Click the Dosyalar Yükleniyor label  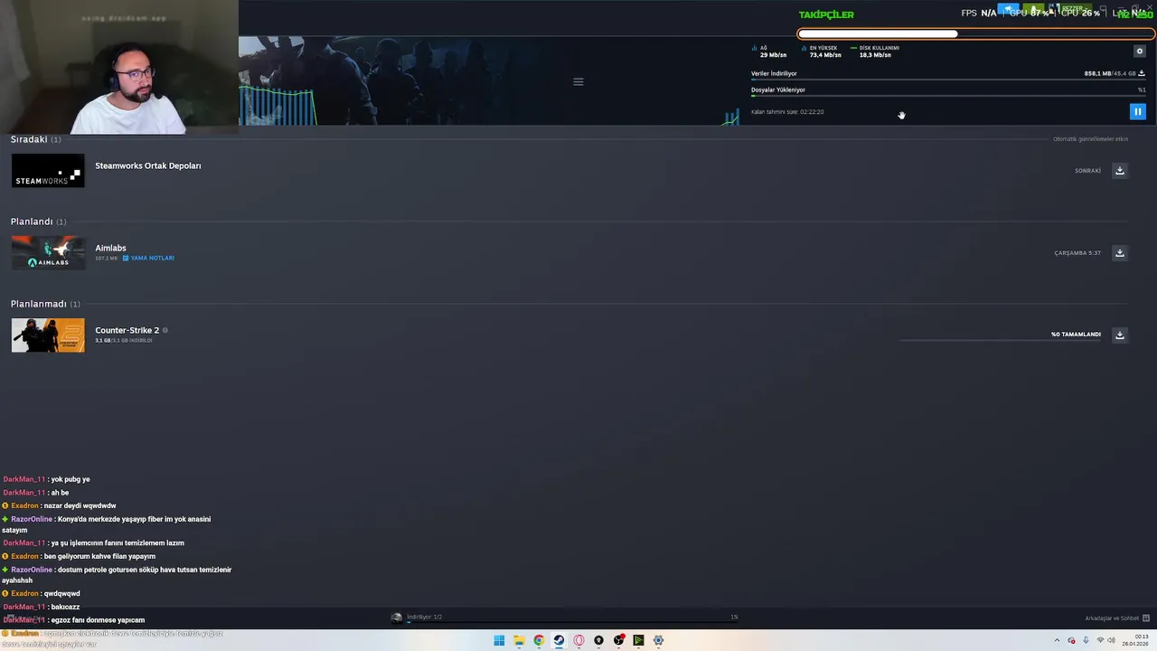point(778,90)
